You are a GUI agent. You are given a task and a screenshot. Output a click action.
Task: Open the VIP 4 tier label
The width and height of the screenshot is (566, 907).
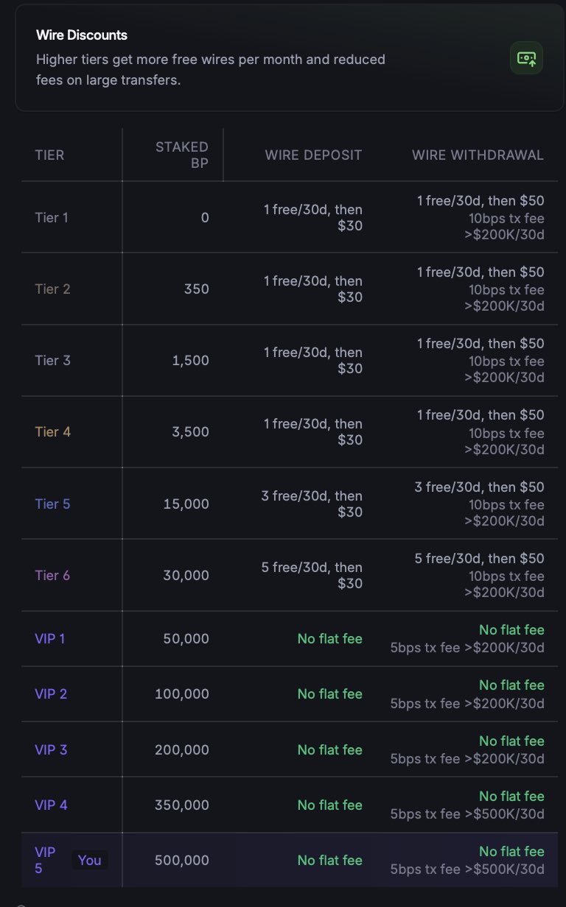[51, 805]
